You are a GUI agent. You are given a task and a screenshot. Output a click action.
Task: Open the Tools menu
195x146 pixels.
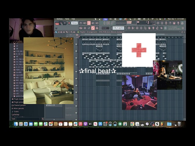67,19
